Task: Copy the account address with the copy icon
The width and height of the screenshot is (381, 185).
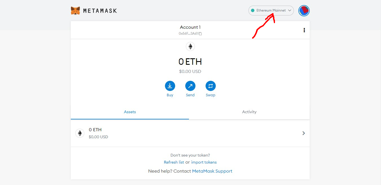Action: click(x=200, y=34)
